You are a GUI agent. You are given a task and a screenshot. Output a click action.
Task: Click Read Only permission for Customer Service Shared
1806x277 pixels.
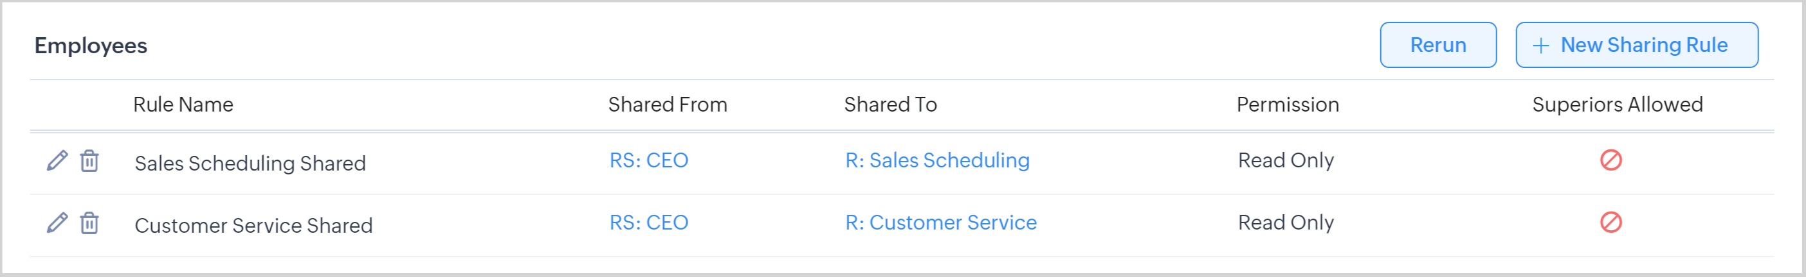click(x=1285, y=222)
